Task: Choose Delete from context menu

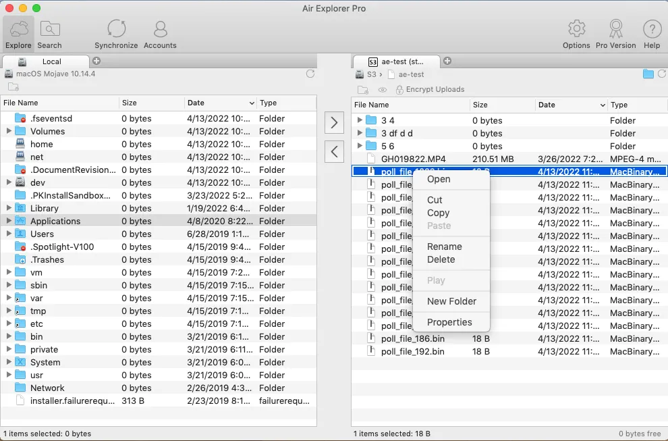Action: [x=451, y=259]
